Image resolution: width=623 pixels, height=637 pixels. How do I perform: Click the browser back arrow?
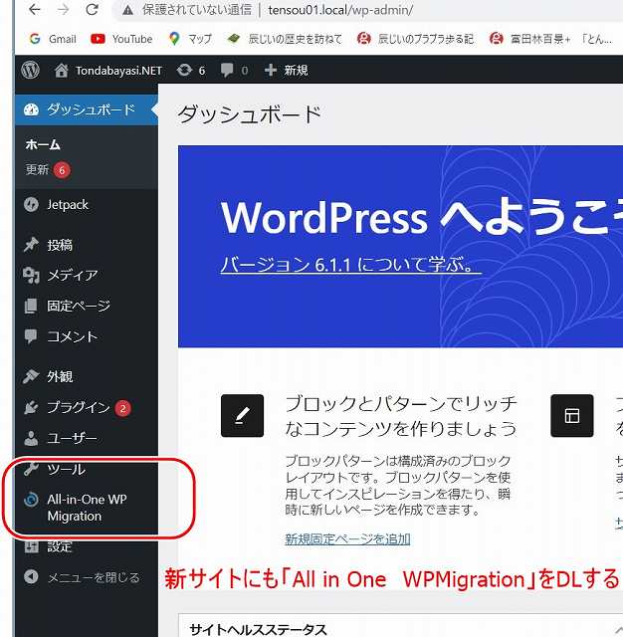coord(35,11)
